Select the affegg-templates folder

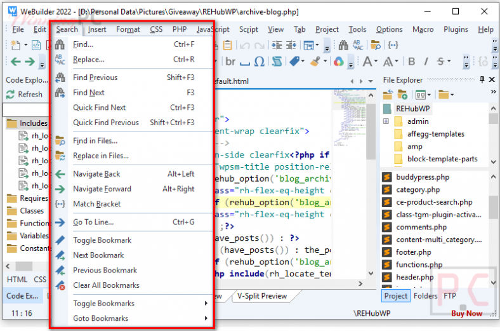435,134
